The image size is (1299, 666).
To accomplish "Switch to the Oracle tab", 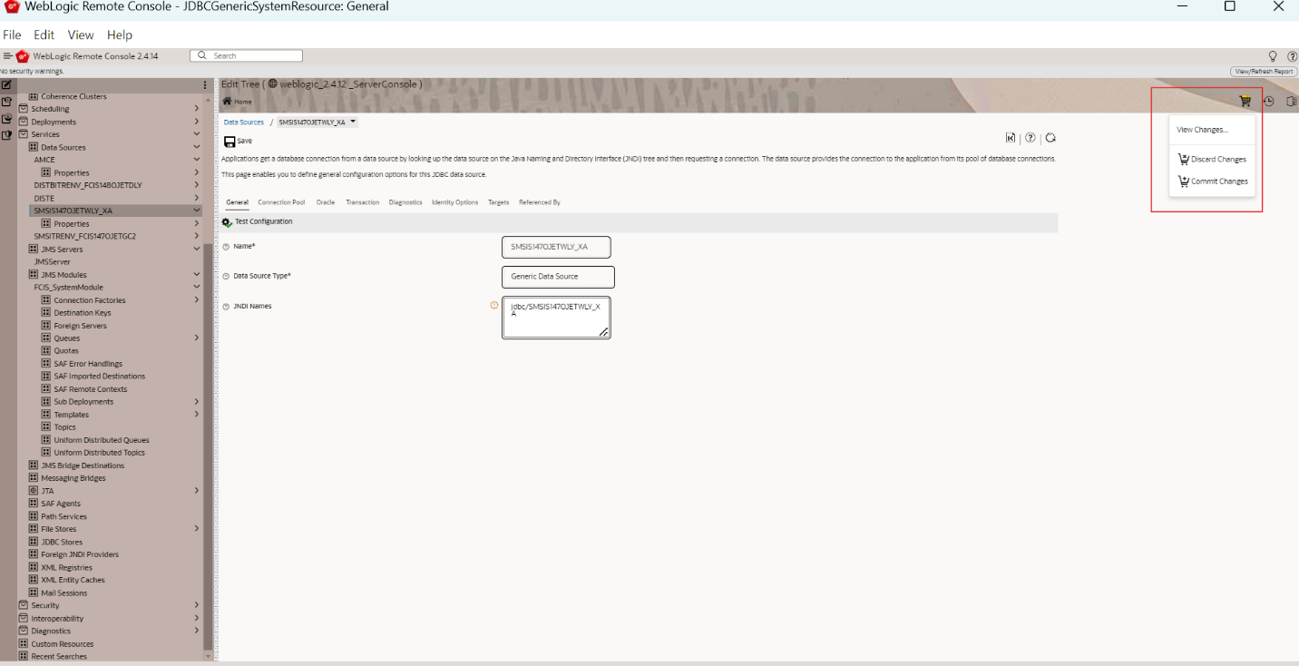I will 325,202.
